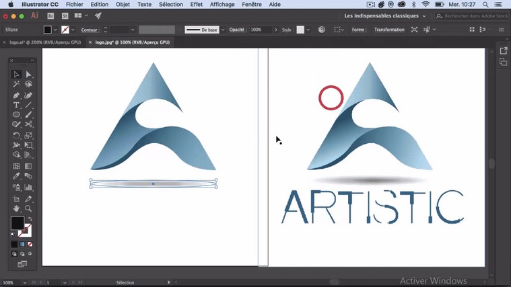This screenshot has width=511, height=287.
Task: Open the Les indispensables classiques workspace menu
Action: (x=385, y=15)
